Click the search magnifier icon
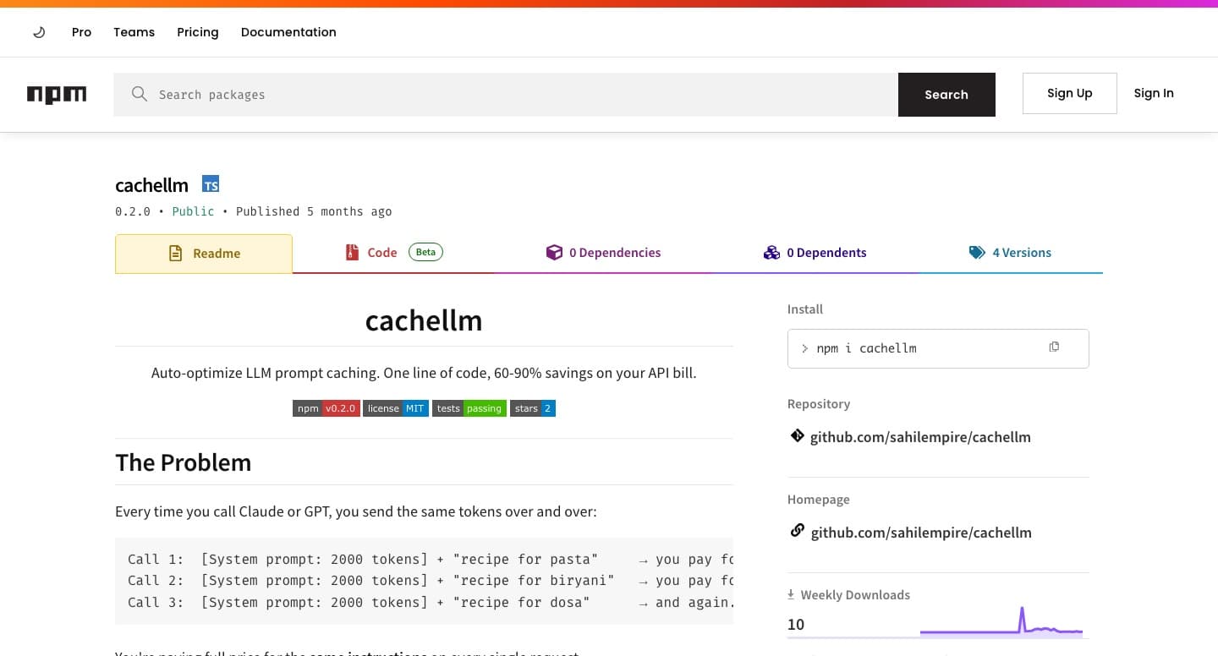This screenshot has width=1218, height=656. tap(140, 94)
